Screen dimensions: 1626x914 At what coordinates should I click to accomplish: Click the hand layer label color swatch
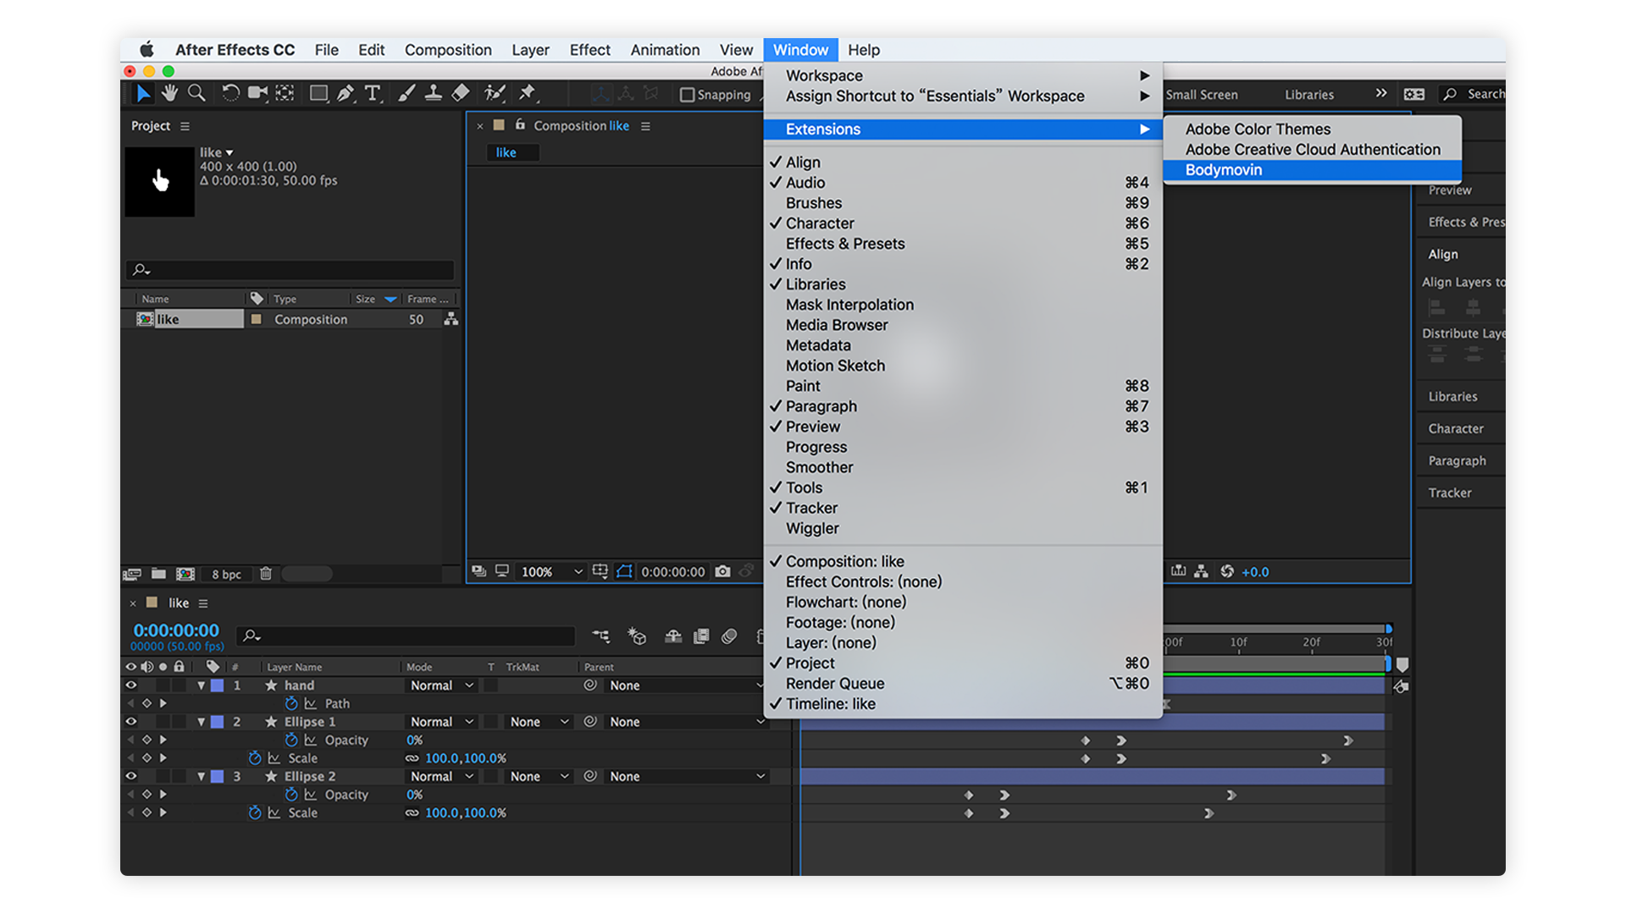click(218, 685)
